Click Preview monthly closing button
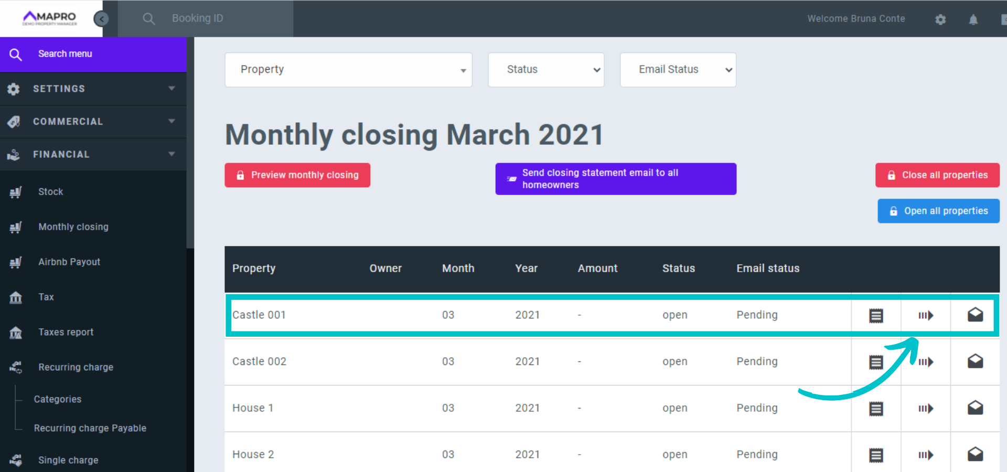Image resolution: width=1007 pixels, height=472 pixels. coord(297,175)
